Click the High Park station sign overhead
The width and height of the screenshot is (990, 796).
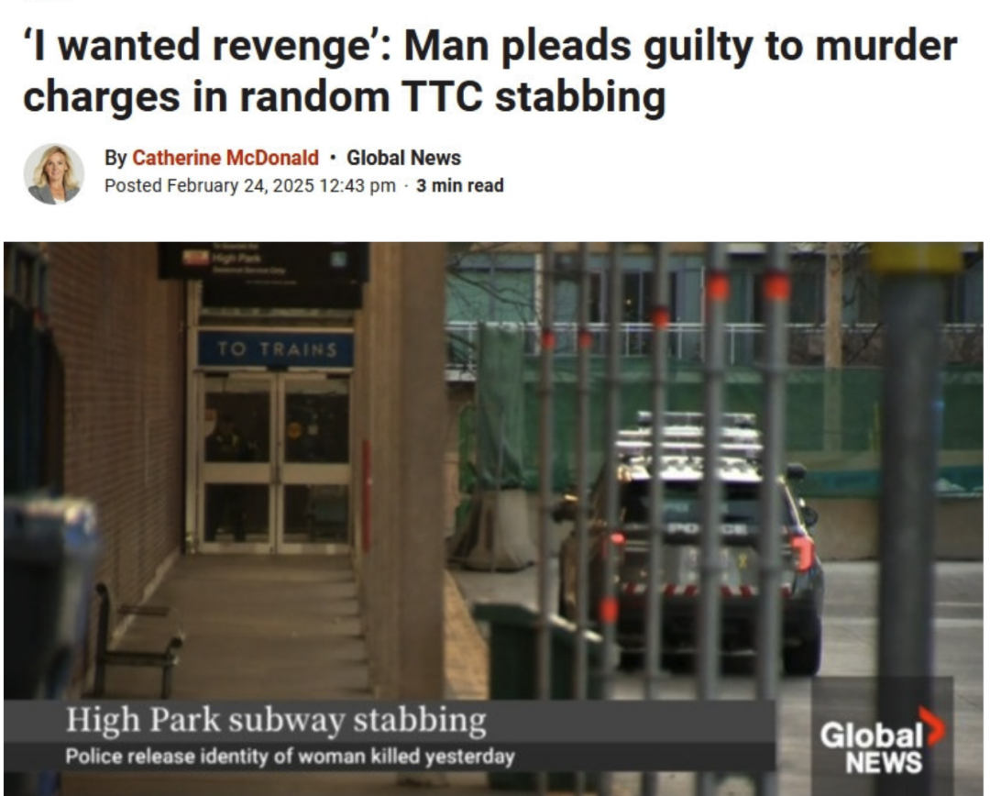pyautogui.click(x=263, y=261)
